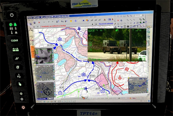Image resolution: width=173 pixels, height=116 pixels.
Task: Click the warning triangle icon in main toolbar
Action: click(x=105, y=20)
